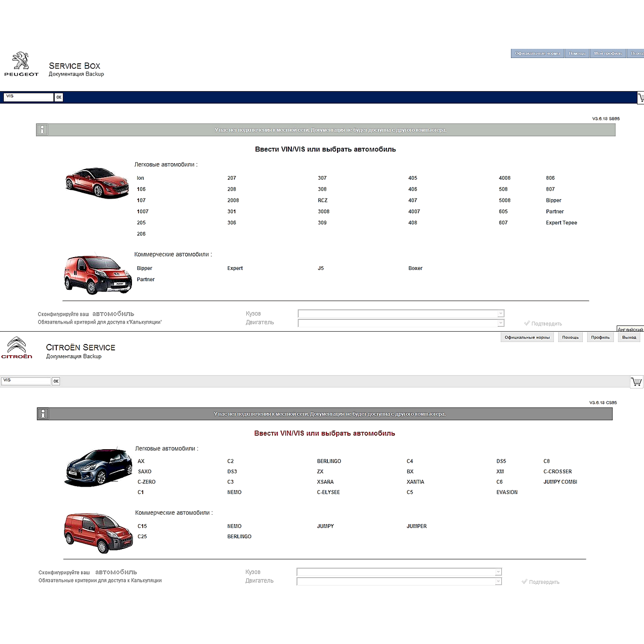Click the Citroën VIS input field

tap(26, 381)
